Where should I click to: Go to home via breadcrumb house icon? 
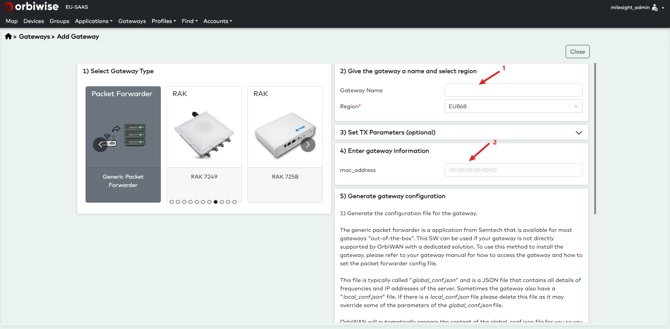tap(8, 36)
